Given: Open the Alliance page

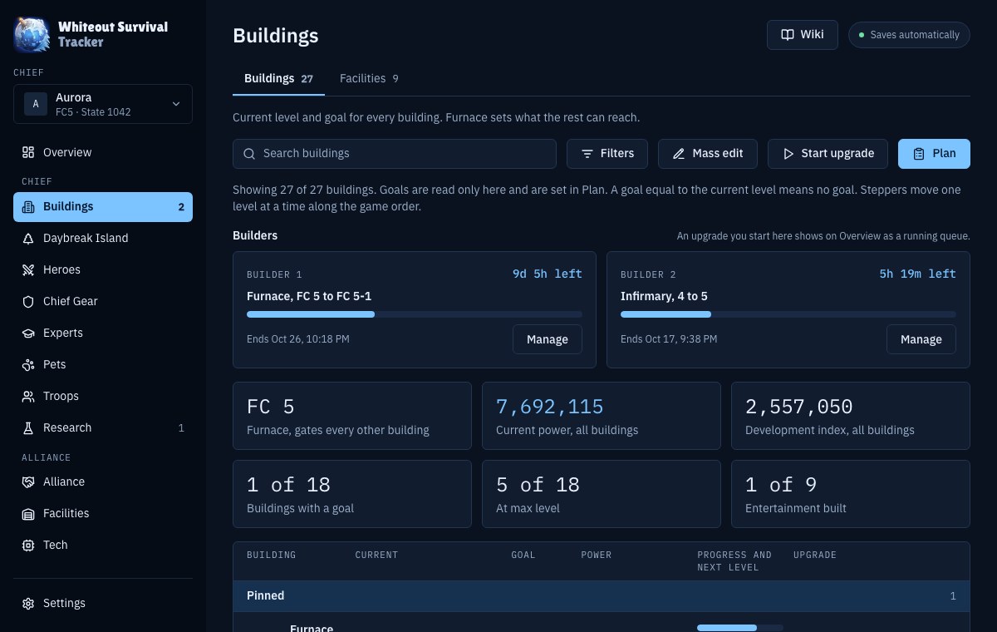Looking at the screenshot, I should tap(103, 482).
